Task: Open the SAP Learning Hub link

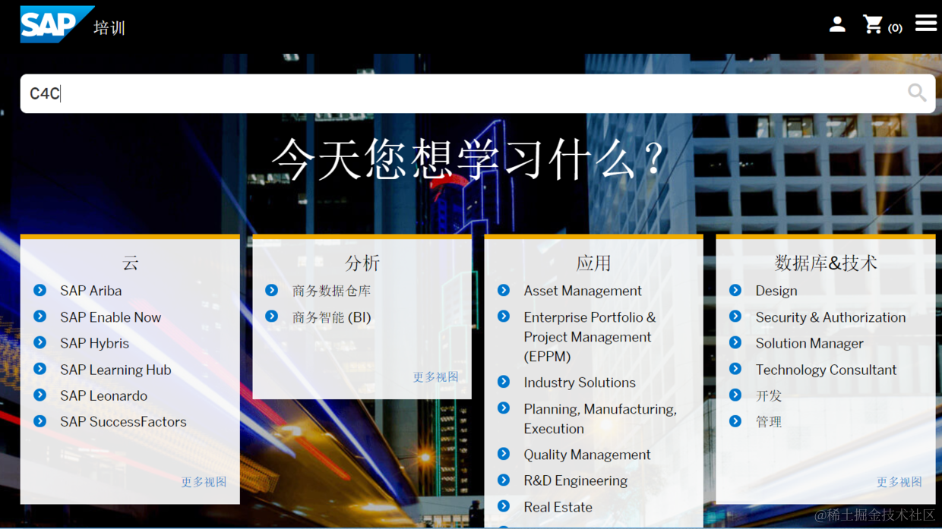Action: (x=115, y=370)
